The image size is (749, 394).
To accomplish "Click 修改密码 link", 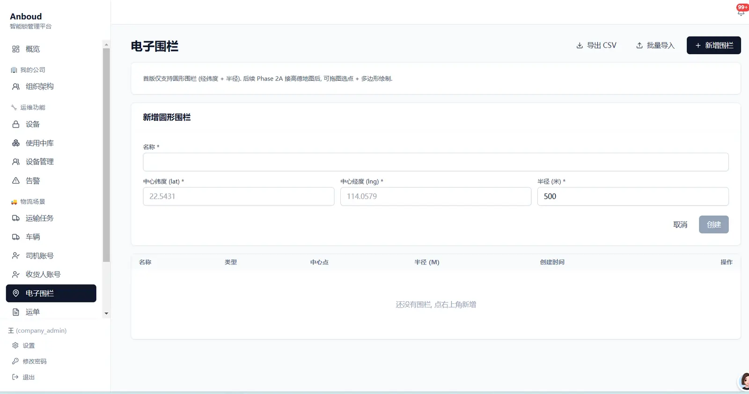I will point(35,361).
